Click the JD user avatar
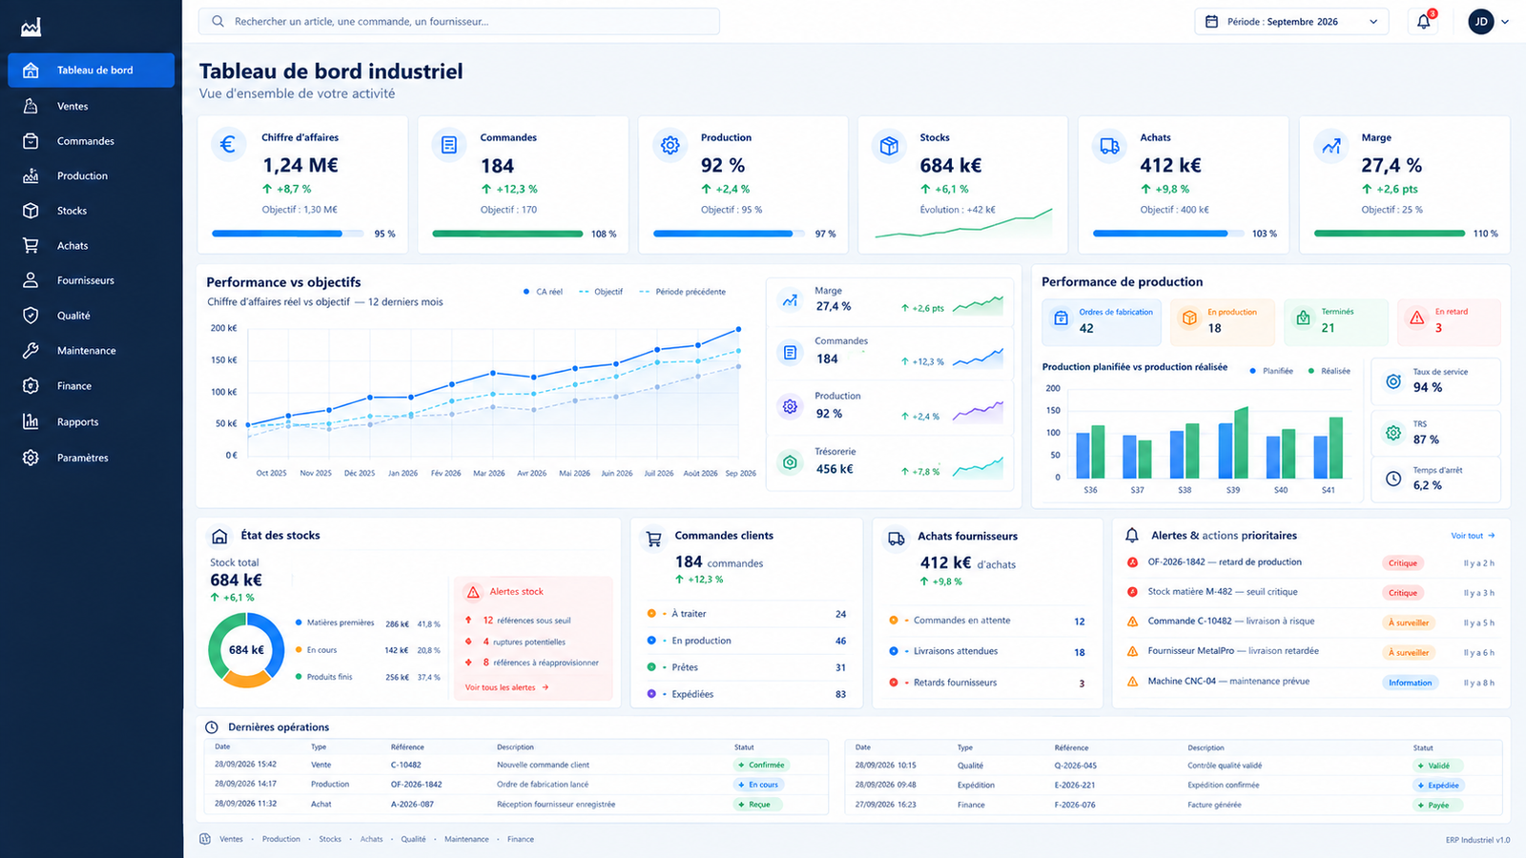1526x858 pixels. point(1481,21)
